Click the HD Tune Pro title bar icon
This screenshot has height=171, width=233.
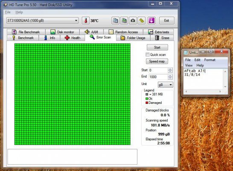click(x=6, y=5)
